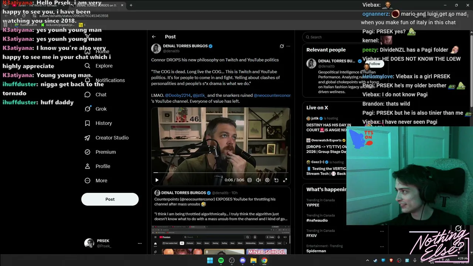Open OBS Studio from the taskbar
Viewport: 473px width, 266px height.
[232, 260]
